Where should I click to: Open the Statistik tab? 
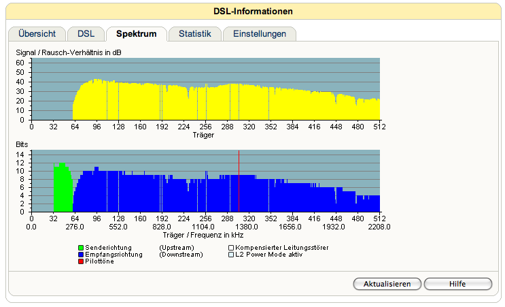point(195,34)
